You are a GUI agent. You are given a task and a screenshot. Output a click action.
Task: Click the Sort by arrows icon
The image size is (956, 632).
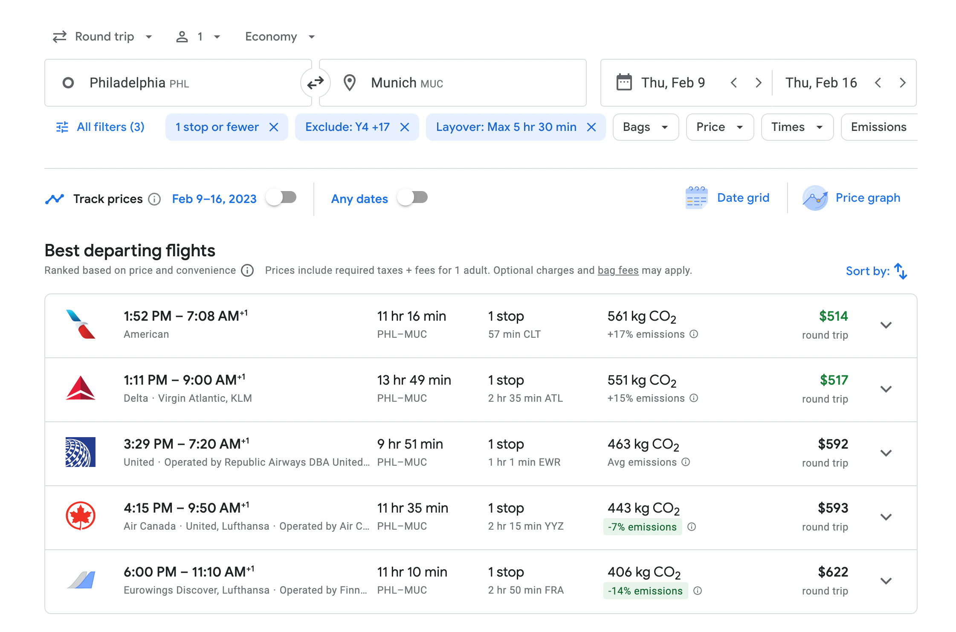(901, 271)
